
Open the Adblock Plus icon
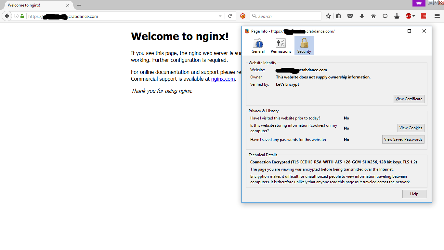(409, 16)
